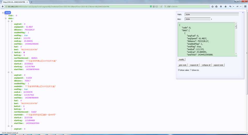Select startLng 113.917964 row
Viewport: 248px width, 135px height.
(24, 66)
